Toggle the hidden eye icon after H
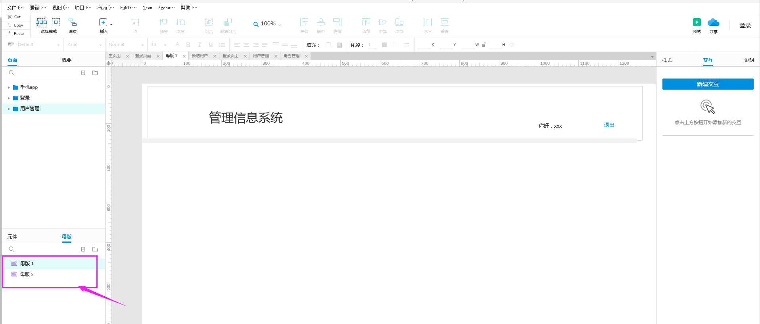This screenshot has height=324, width=760. click(512, 45)
